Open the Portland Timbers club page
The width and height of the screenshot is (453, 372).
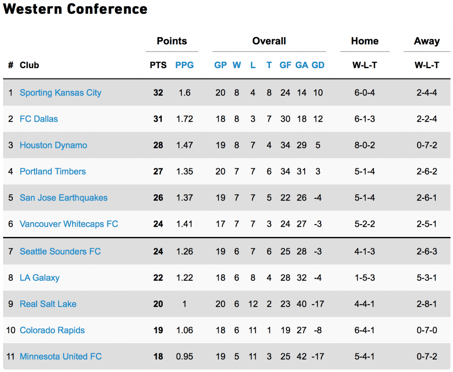(53, 171)
